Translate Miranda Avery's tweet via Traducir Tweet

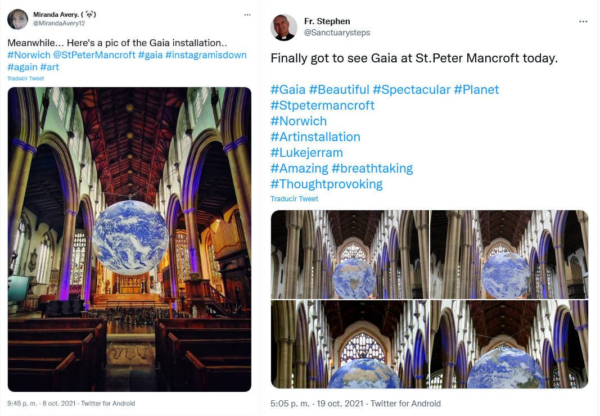click(x=25, y=79)
